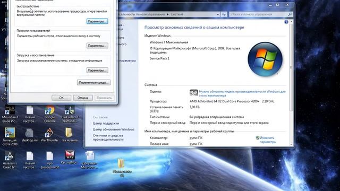340x191 pixels.
Task: Click the элементы панели управления breadcrumb
Action: point(143,14)
